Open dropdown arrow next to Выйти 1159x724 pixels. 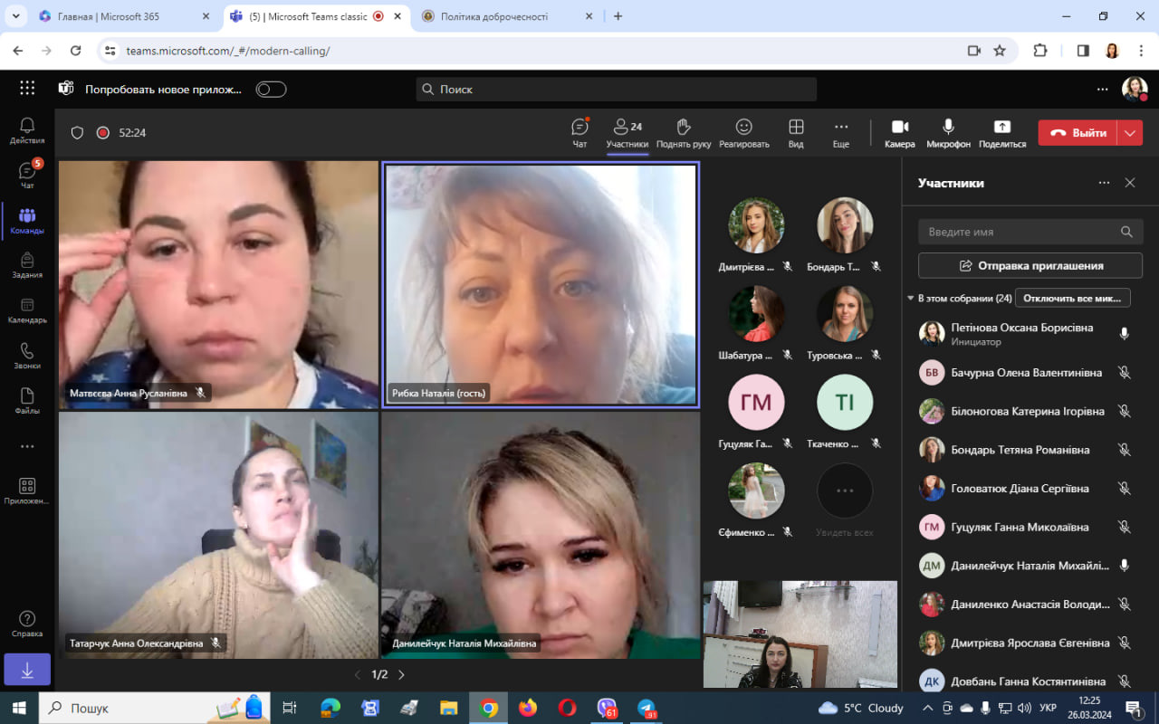pyautogui.click(x=1130, y=133)
